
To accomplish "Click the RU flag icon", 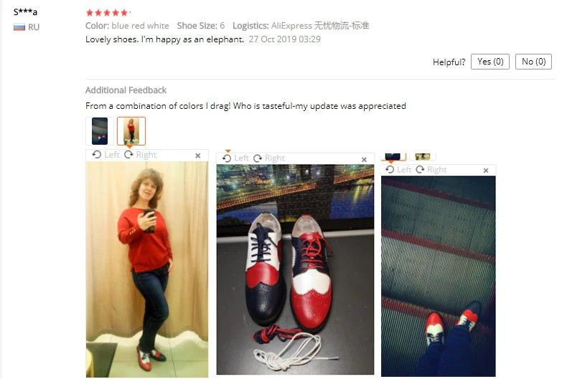I will [19, 27].
